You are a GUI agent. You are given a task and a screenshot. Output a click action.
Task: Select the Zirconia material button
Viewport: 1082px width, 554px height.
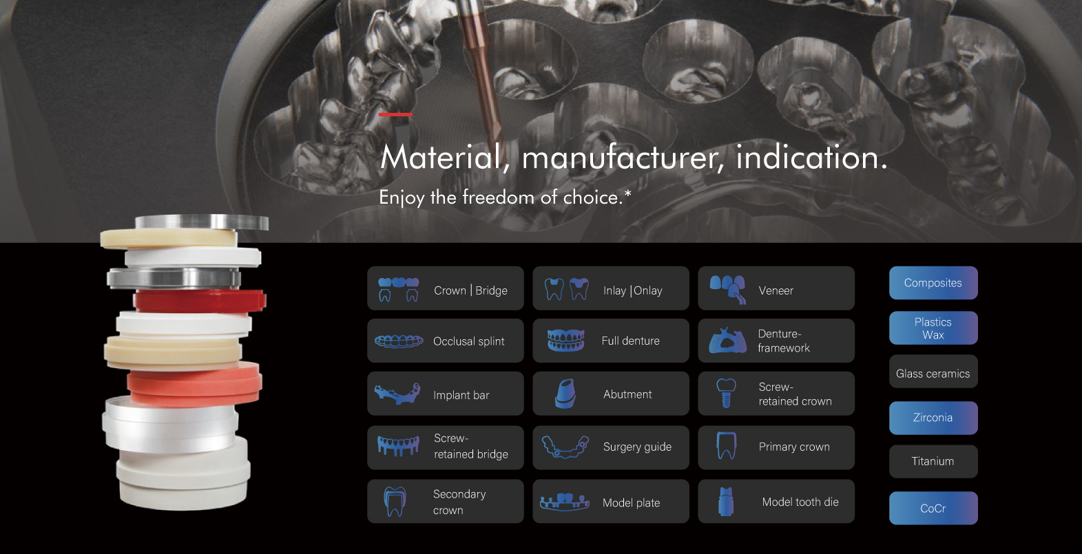pos(933,418)
